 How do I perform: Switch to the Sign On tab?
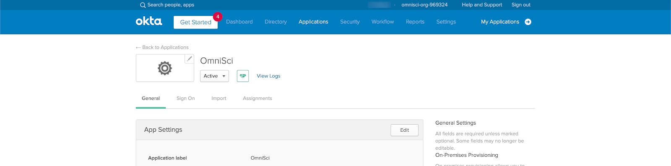click(x=185, y=98)
